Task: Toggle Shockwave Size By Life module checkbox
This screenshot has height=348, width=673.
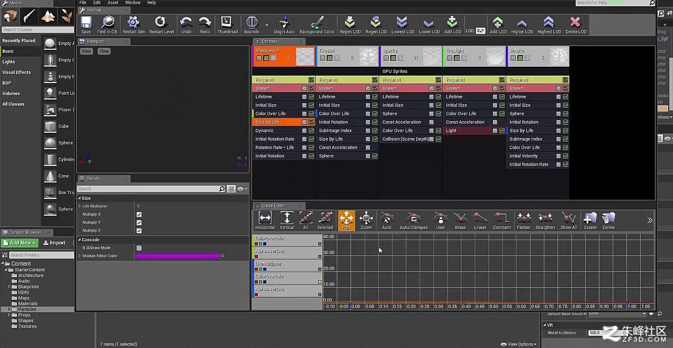Action: tap(304, 122)
